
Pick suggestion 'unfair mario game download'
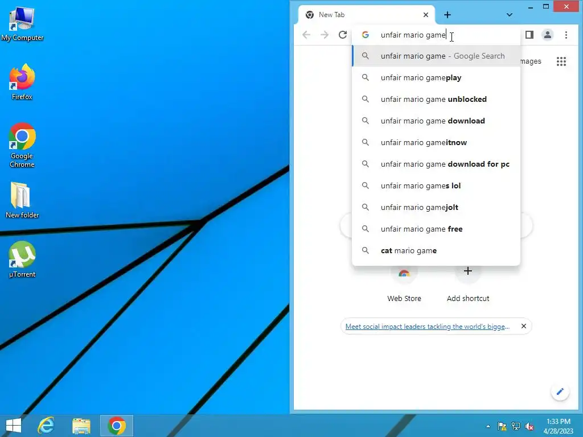(436, 121)
